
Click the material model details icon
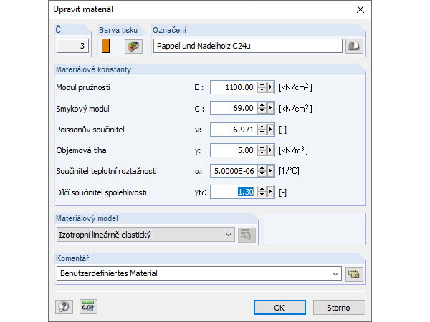(x=247, y=234)
